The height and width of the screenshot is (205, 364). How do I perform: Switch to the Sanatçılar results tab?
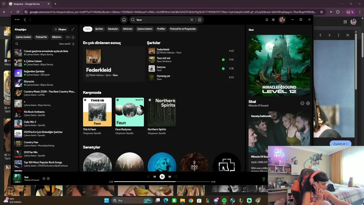pos(113,29)
